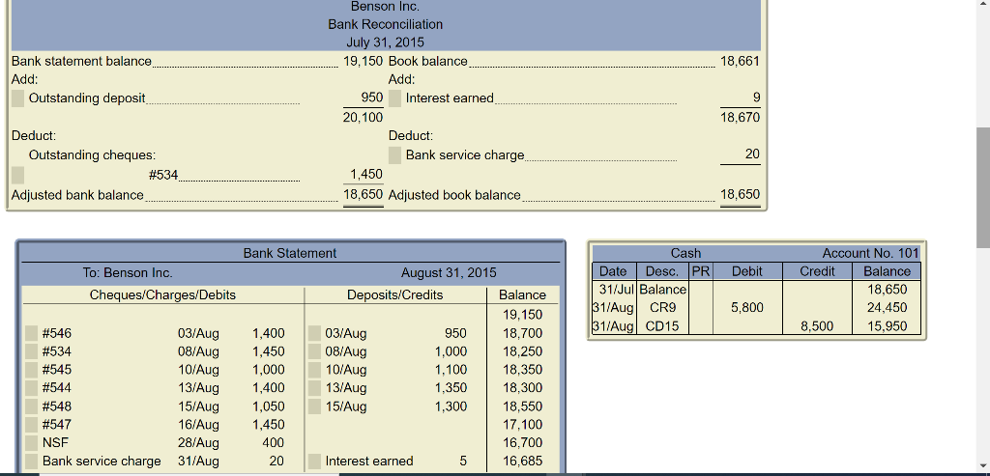Click the Cash account title
The height and width of the screenshot is (476, 990).
pos(685,253)
